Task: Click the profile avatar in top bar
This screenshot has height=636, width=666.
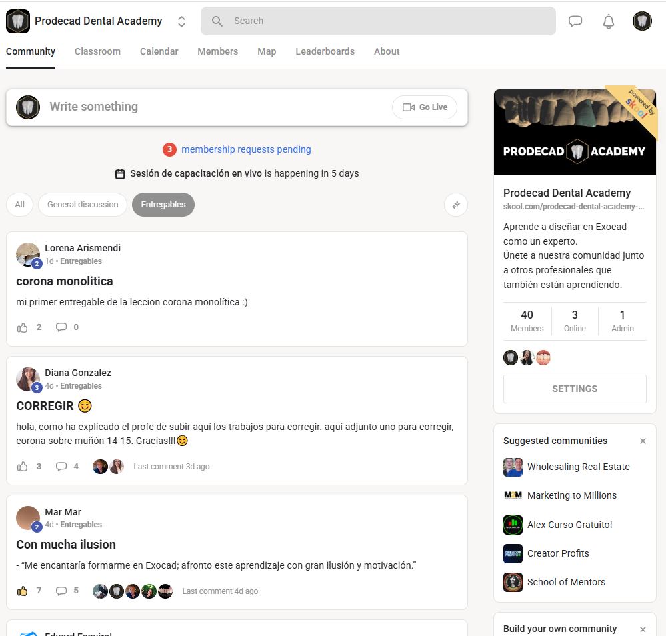Action: coord(642,21)
